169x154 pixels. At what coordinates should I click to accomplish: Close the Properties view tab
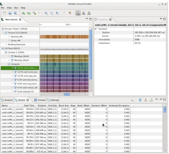coord(110,20)
